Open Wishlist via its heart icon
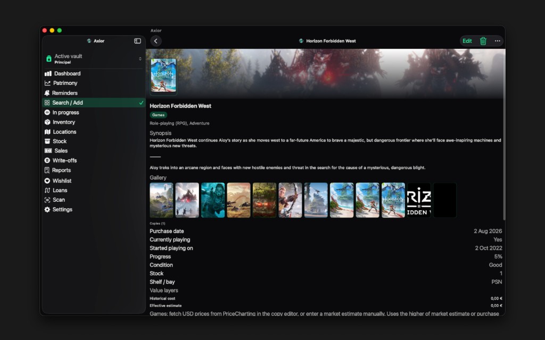545x340 pixels. coord(47,181)
